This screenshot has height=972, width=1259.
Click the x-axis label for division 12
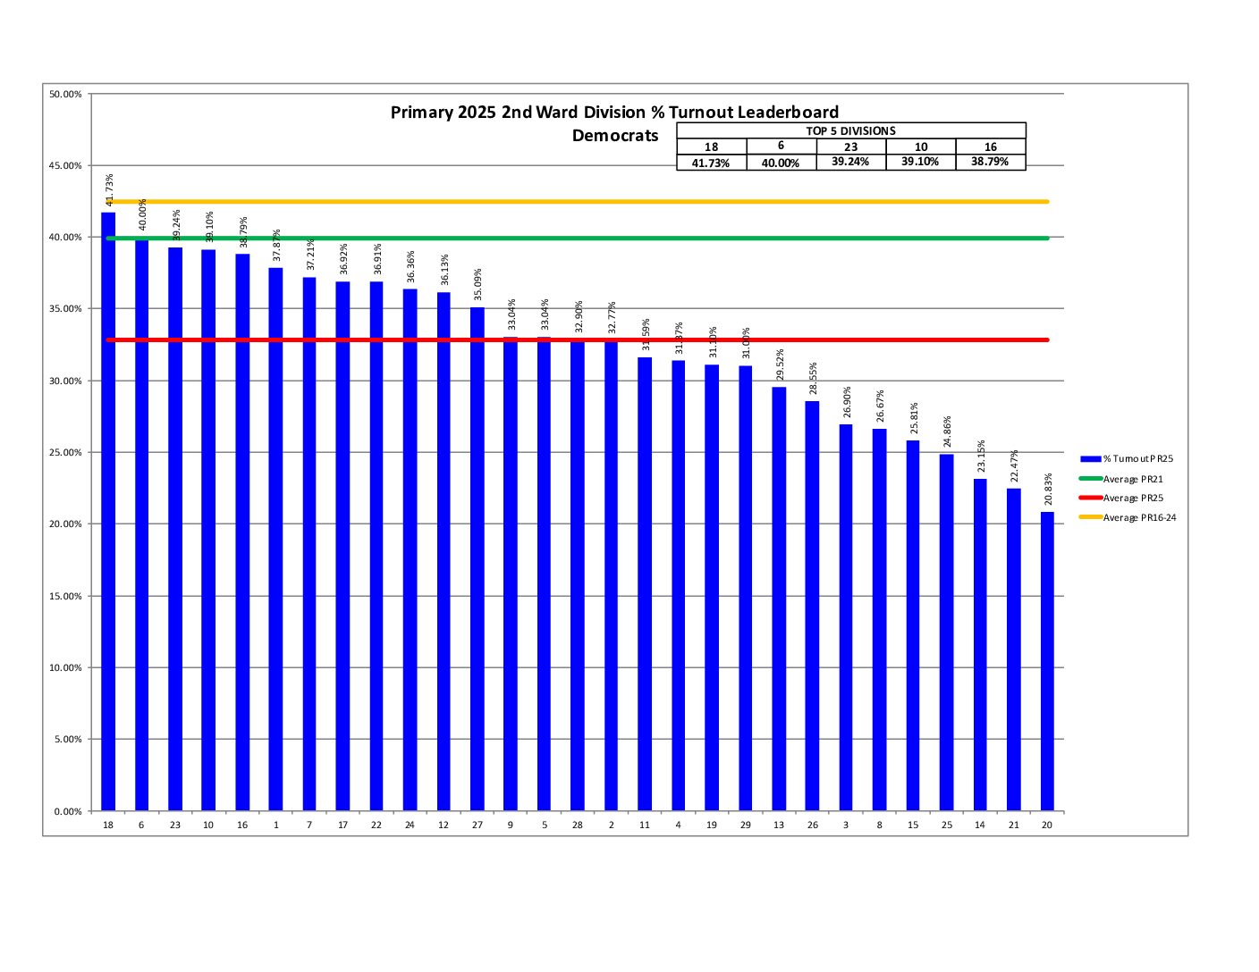click(444, 825)
